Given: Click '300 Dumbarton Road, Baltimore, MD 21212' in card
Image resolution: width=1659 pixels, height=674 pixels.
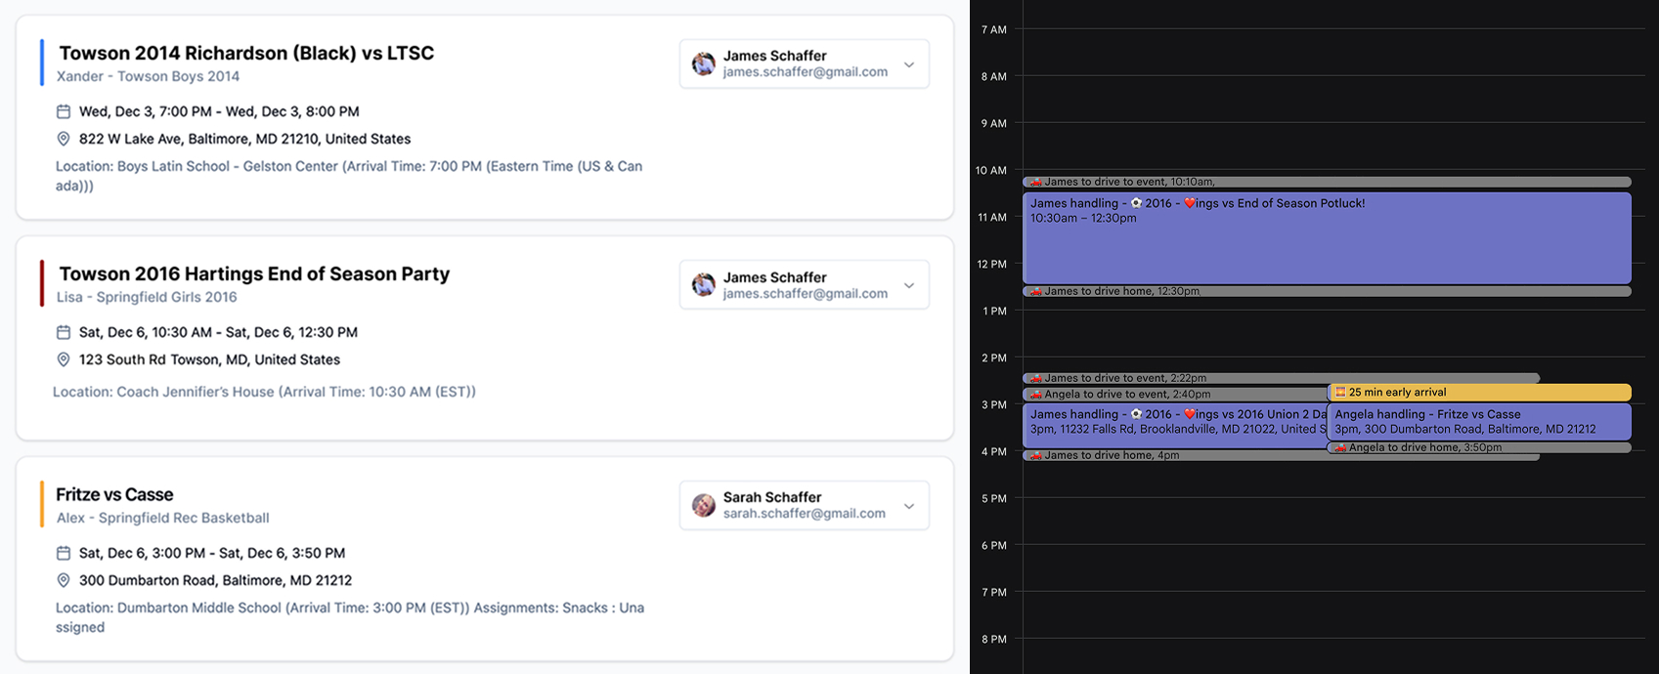Looking at the screenshot, I should pos(215,580).
